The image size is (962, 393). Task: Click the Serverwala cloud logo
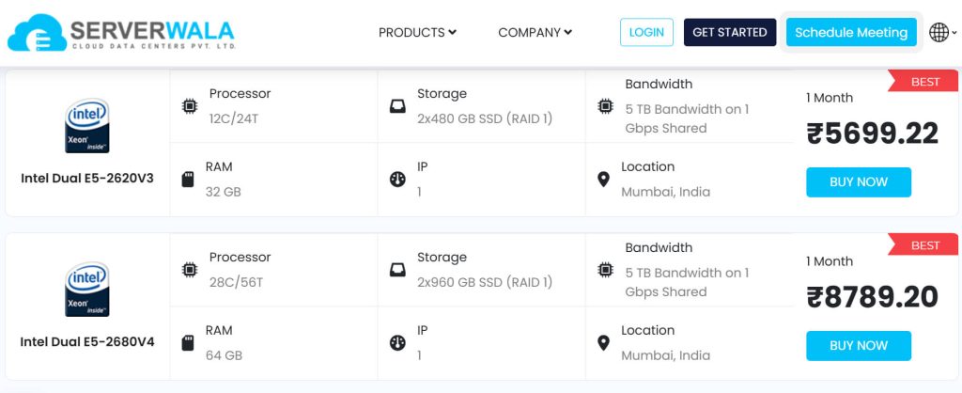[x=121, y=32]
